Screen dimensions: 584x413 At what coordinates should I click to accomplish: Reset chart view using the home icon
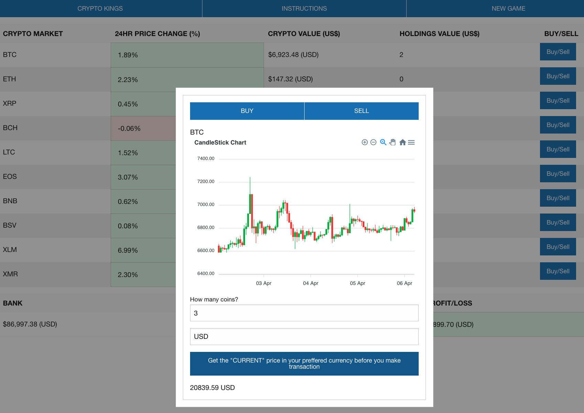coord(403,142)
